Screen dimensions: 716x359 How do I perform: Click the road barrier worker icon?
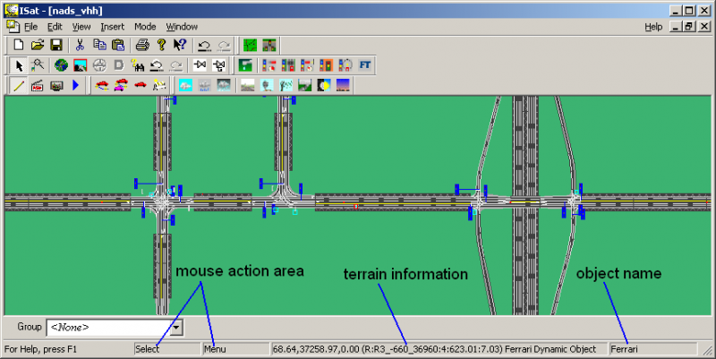click(x=159, y=85)
